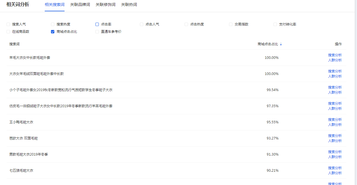Image resolution: width=357 pixels, height=185 pixels.
Task: Enable the 点击率 checkbox
Action: (x=97, y=24)
